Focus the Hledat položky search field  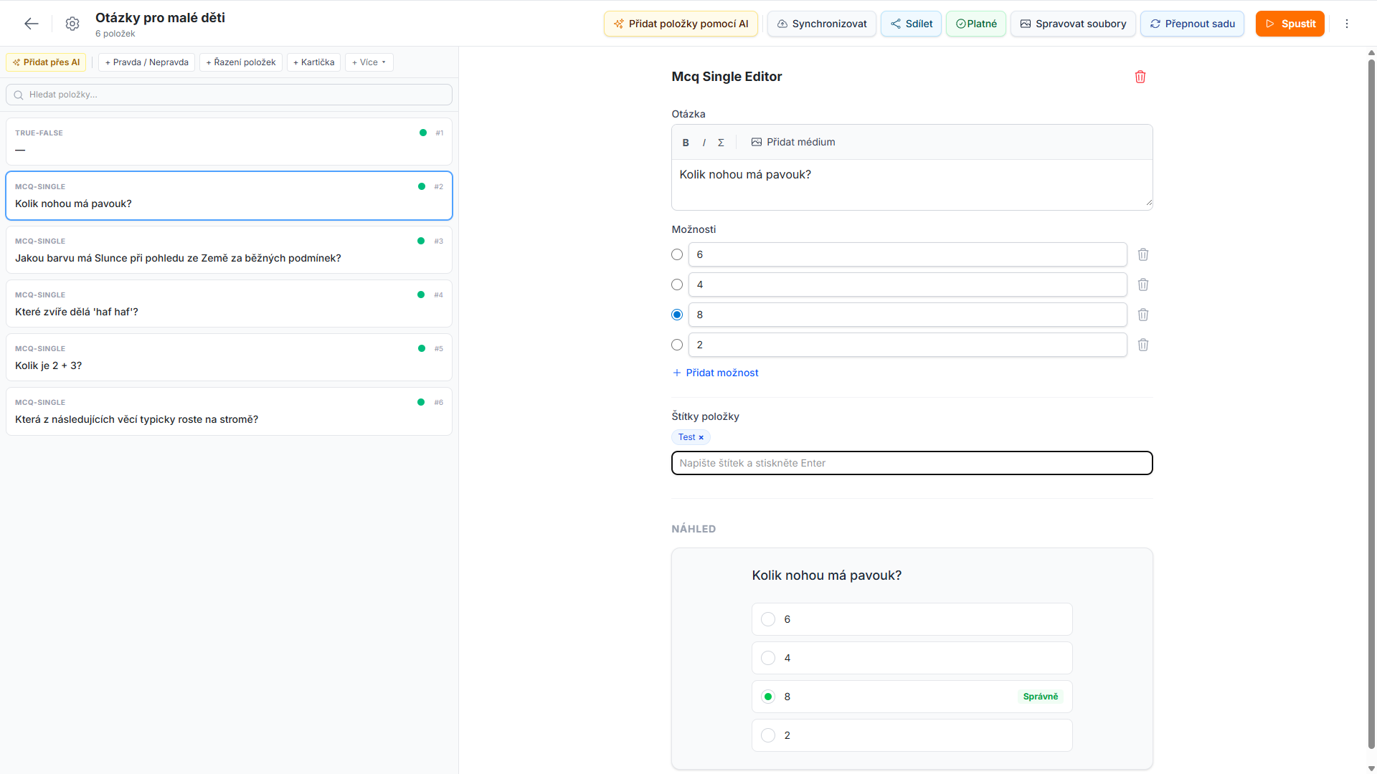(229, 95)
